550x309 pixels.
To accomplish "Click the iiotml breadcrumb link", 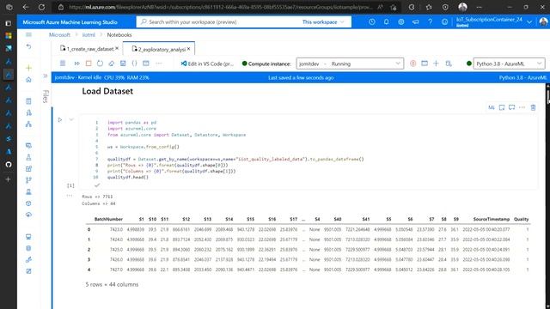I will coord(89,34).
